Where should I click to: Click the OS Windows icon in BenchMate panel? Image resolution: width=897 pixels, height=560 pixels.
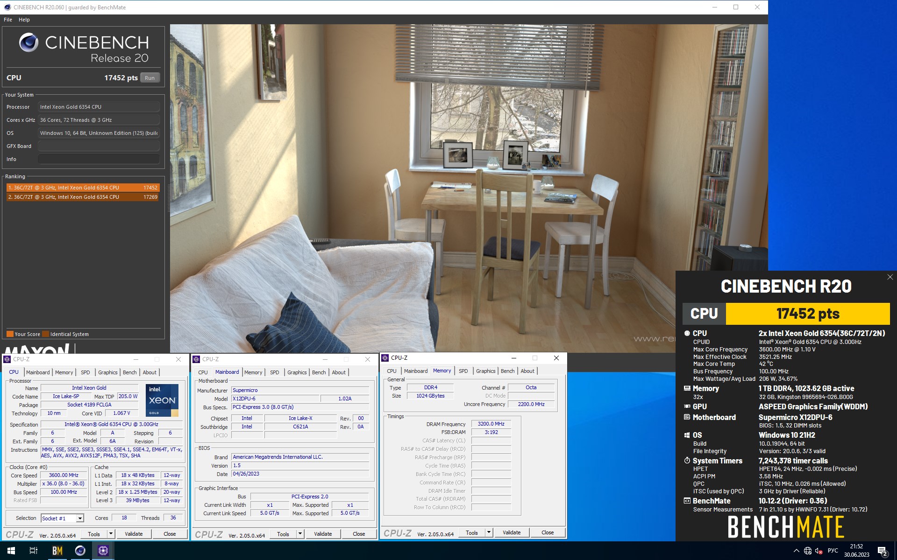687,435
